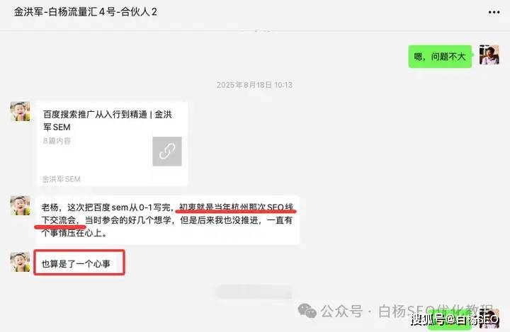Click the chat title 金洪军-白杨流量汇4号-合伙人2
The image size is (510, 332).
(86, 12)
